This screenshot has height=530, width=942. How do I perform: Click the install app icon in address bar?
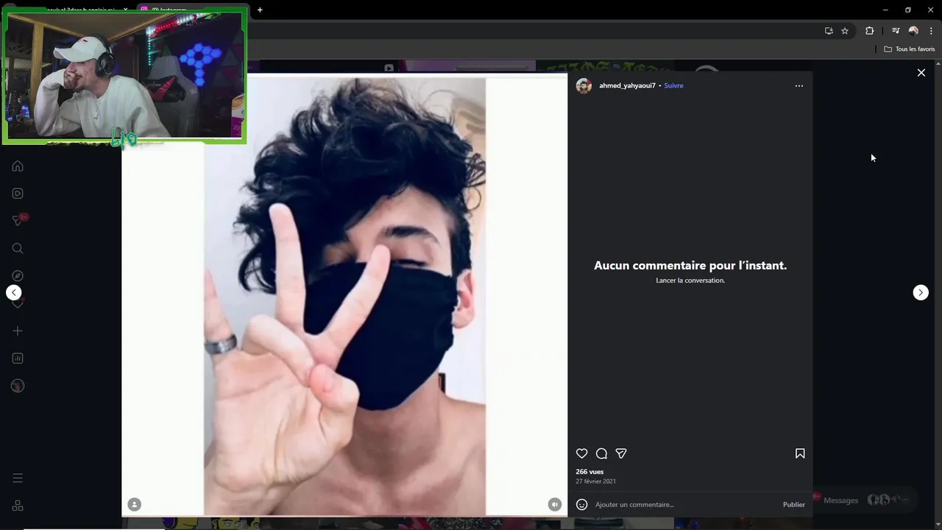[829, 31]
